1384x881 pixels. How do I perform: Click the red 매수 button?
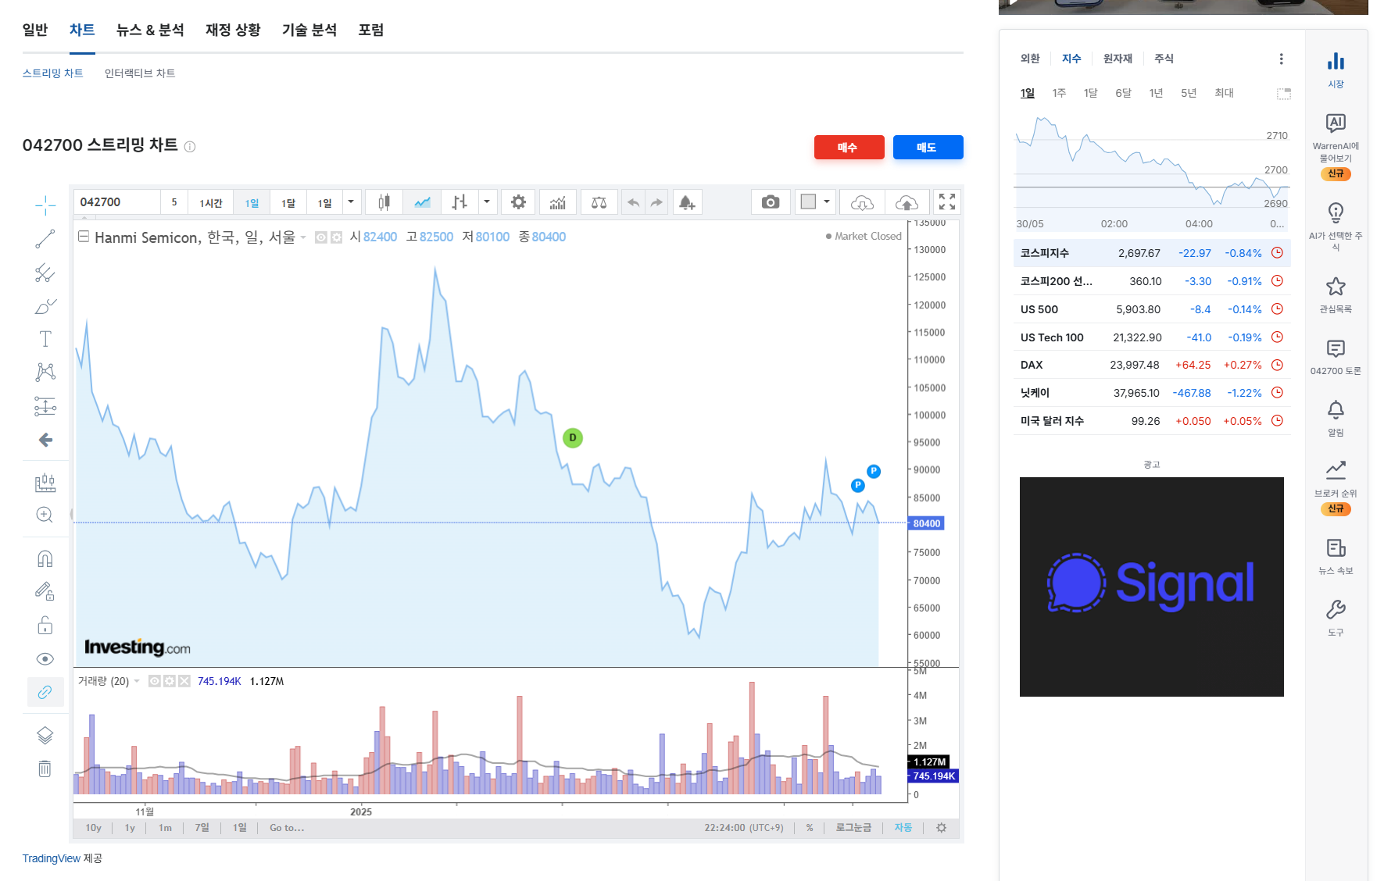click(x=849, y=147)
